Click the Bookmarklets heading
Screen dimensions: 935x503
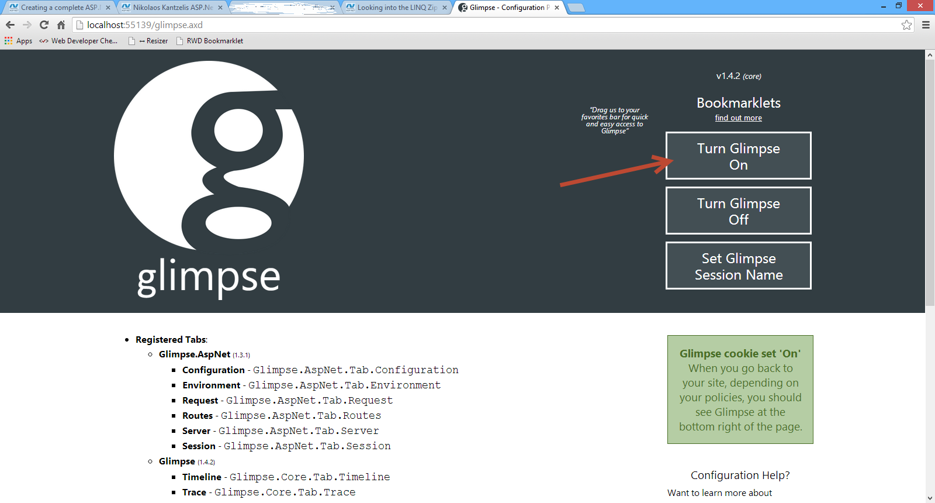739,103
